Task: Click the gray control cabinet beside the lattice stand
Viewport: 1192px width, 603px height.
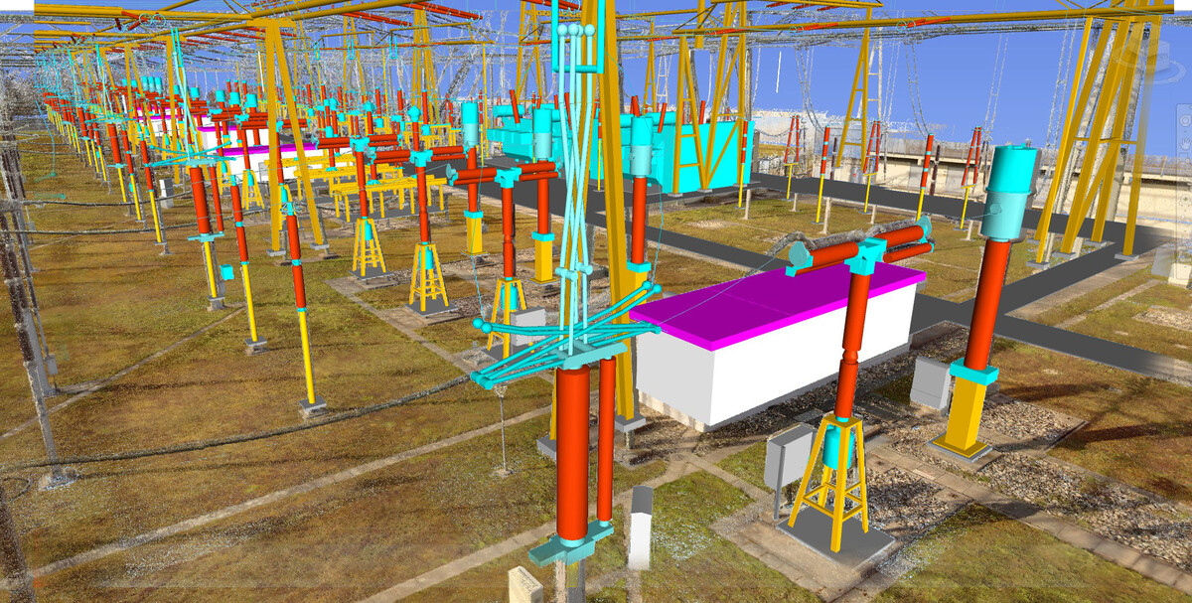Action: [x=787, y=457]
